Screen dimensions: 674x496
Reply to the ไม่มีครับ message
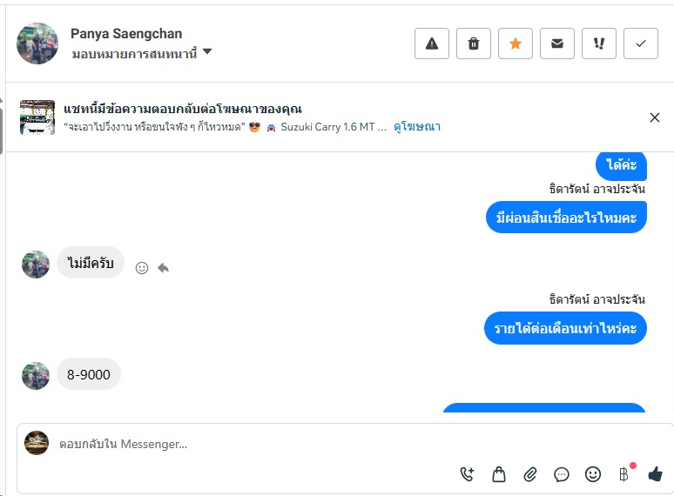point(163,268)
